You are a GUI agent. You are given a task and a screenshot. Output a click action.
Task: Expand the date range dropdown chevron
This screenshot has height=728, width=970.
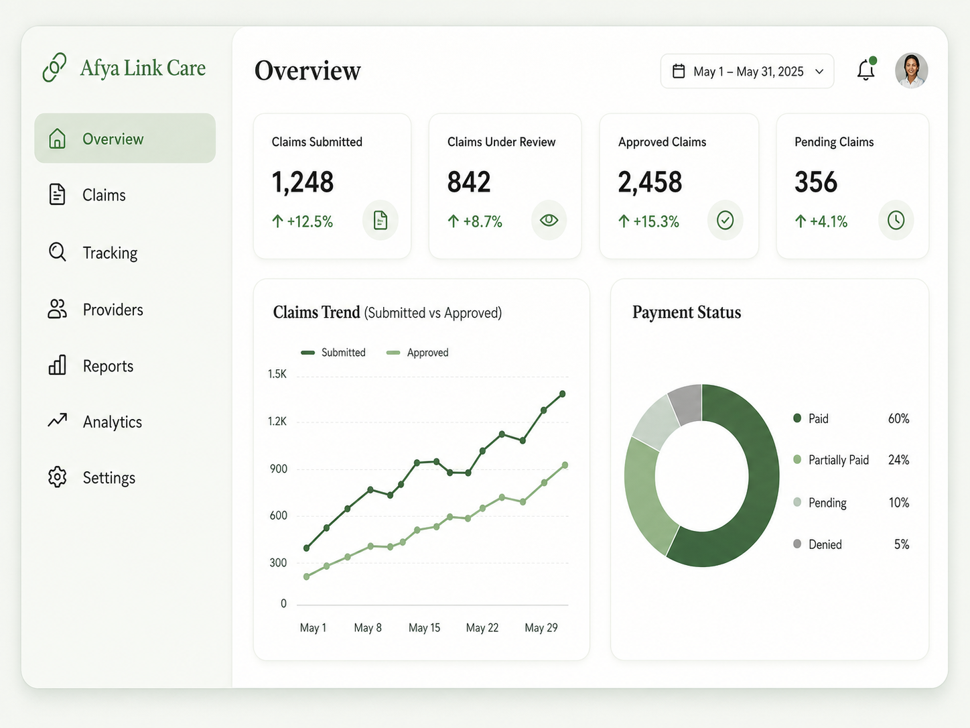click(819, 72)
